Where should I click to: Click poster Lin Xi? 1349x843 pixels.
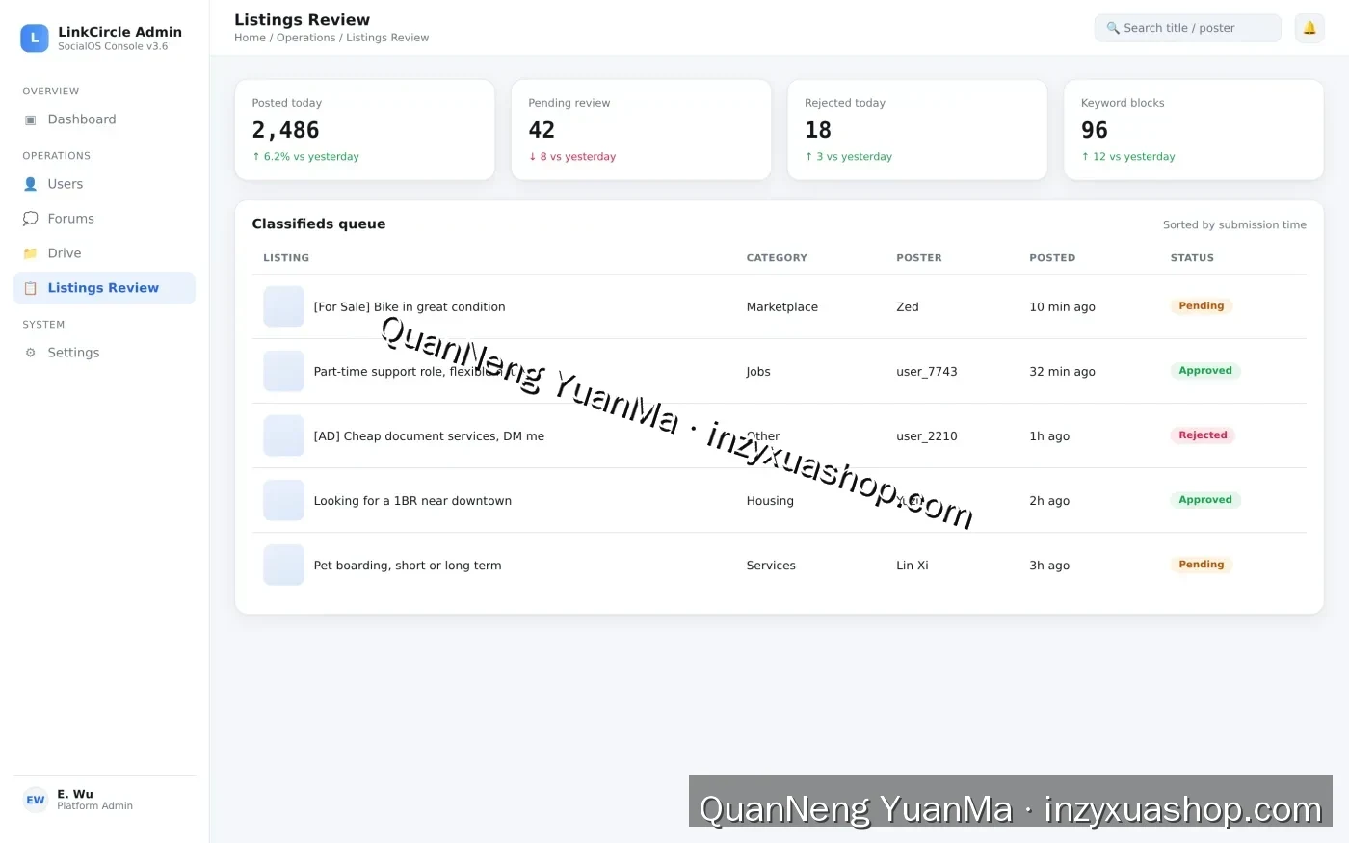[913, 565]
